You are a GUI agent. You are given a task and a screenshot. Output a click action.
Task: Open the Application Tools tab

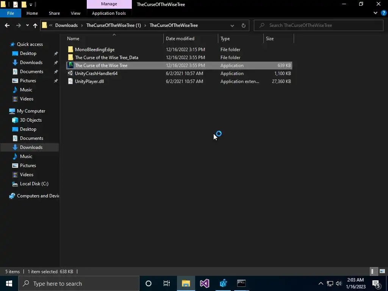click(x=109, y=13)
